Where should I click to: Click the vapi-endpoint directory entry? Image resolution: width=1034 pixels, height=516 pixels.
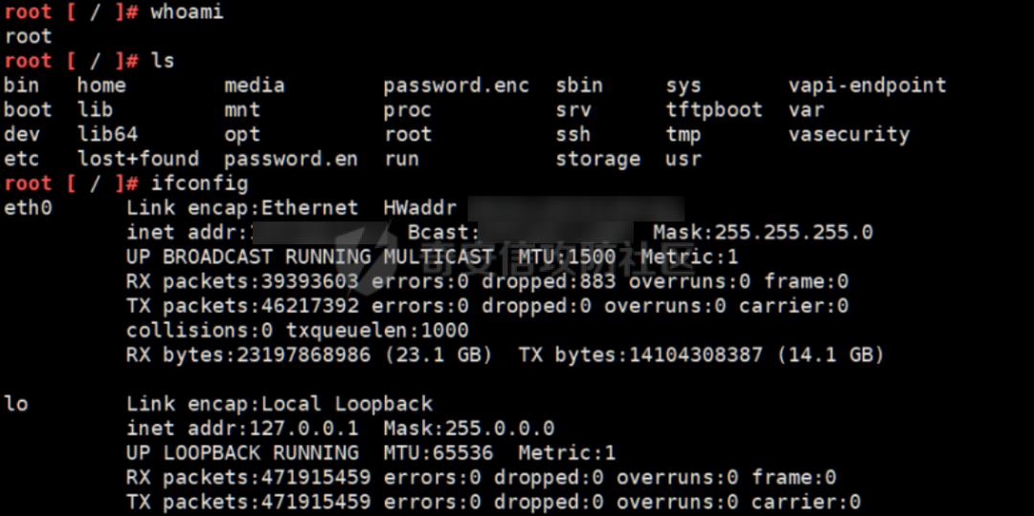tap(867, 85)
